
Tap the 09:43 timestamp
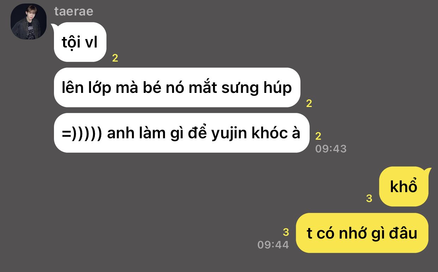coord(331,148)
